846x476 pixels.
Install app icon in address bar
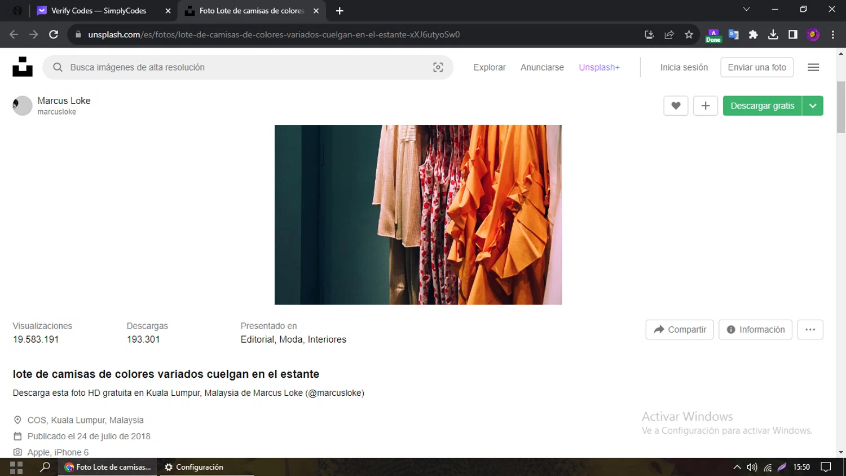coord(649,34)
